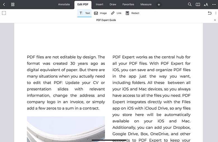Open the Insert tab
The image size is (218, 142).
pyautogui.click(x=99, y=4)
